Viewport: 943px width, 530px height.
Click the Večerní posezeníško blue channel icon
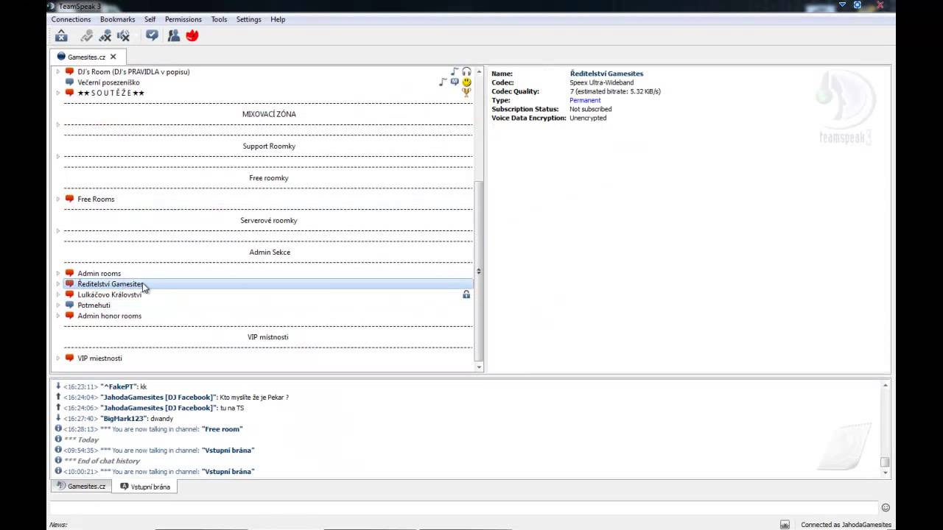tap(70, 82)
